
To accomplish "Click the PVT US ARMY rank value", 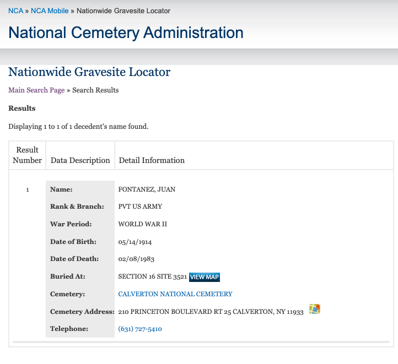I will [140, 207].
